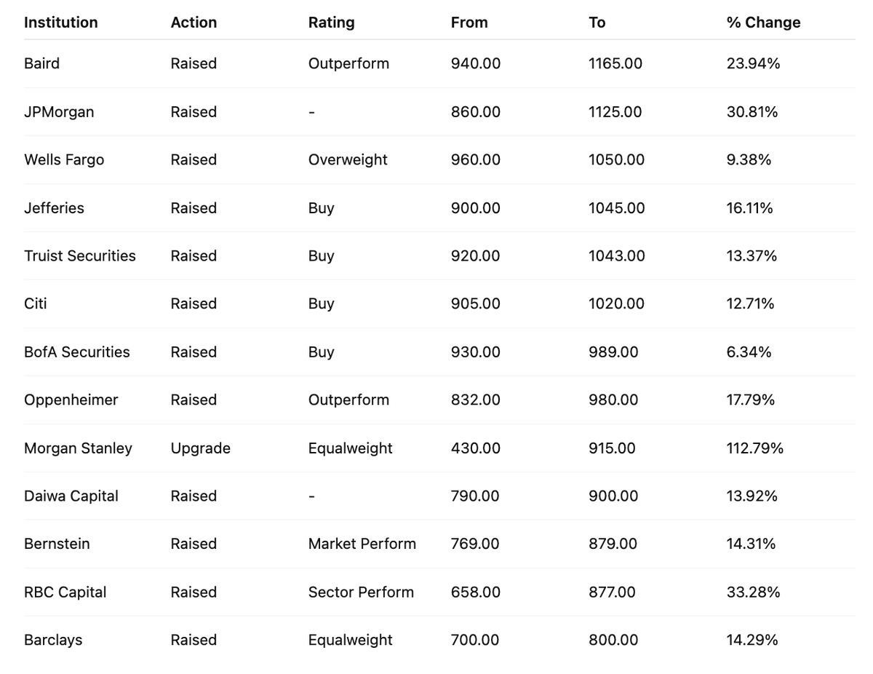
Task: Select the % Change column header
Action: pyautogui.click(x=763, y=23)
